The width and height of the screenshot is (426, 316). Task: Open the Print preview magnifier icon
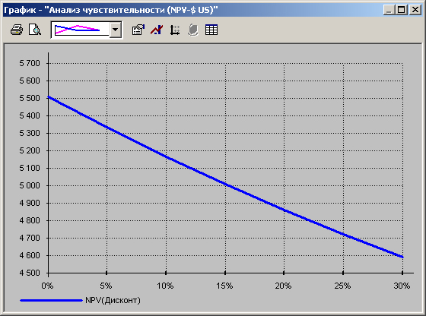coord(35,30)
